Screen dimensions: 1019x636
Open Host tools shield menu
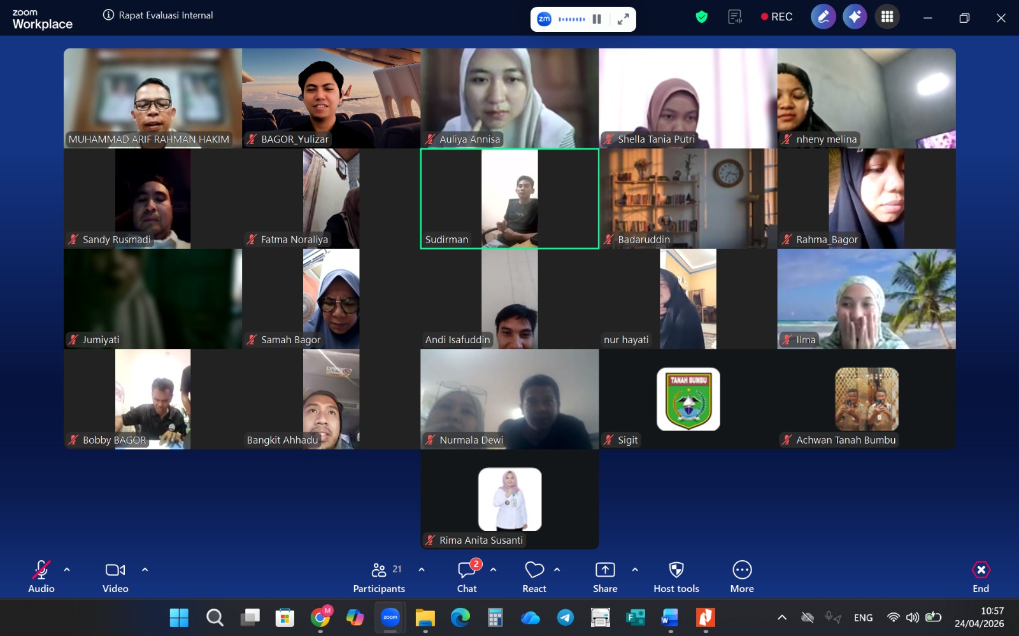[x=676, y=577]
